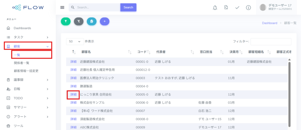This screenshot has height=130, width=301.
Task: Click the フィルター text input field
Action: pos(271,42)
